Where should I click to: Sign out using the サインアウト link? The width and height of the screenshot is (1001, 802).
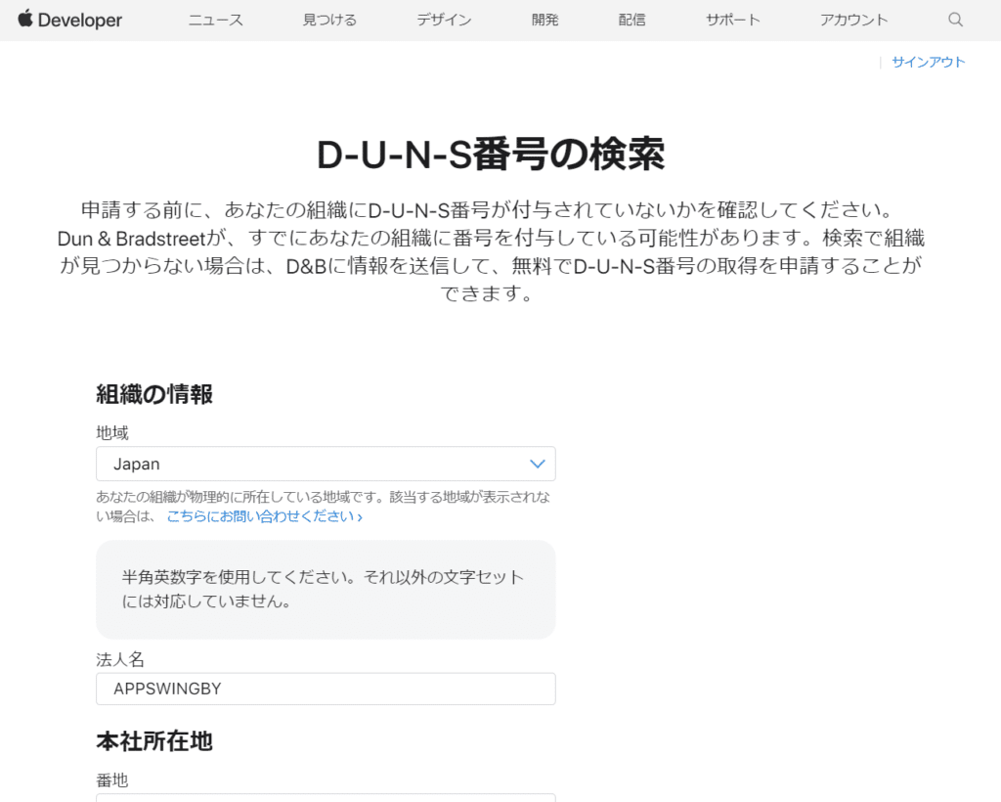[928, 62]
